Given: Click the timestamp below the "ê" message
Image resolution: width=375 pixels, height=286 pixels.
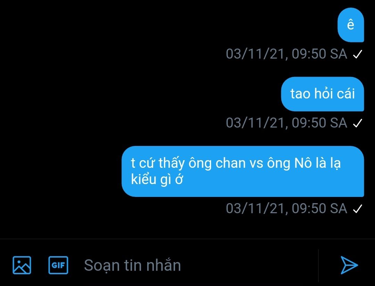Looking at the screenshot, I should [286, 54].
